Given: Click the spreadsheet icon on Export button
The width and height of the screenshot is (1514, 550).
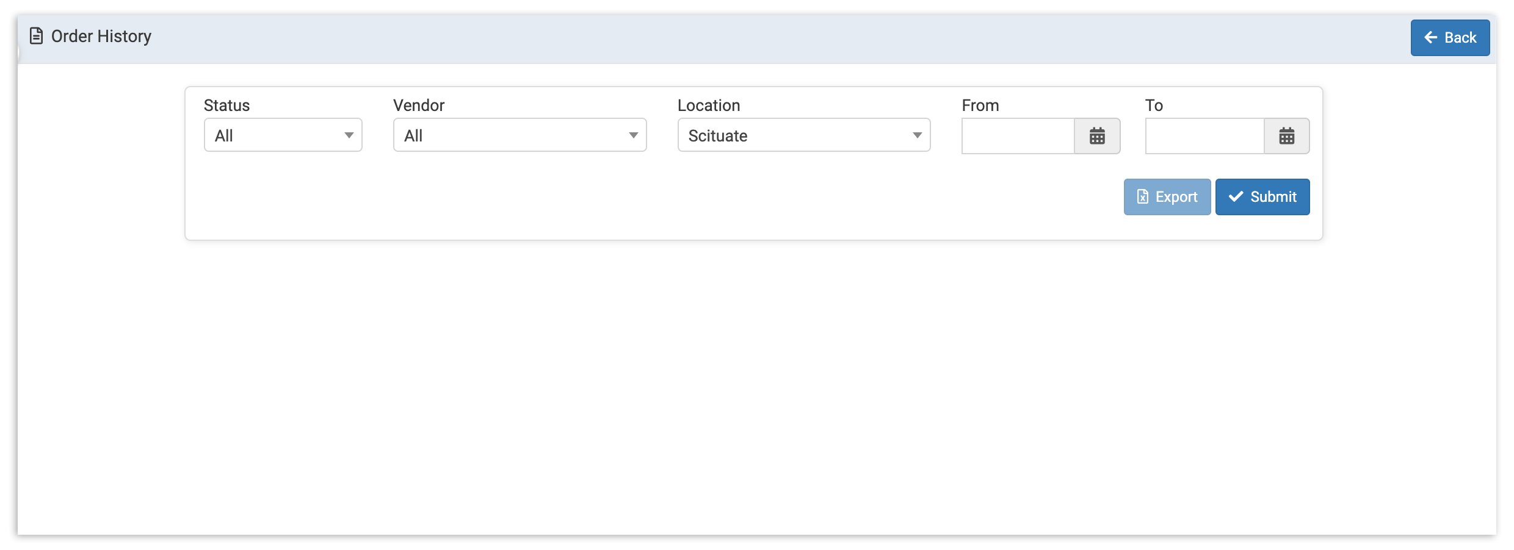Looking at the screenshot, I should (1142, 197).
